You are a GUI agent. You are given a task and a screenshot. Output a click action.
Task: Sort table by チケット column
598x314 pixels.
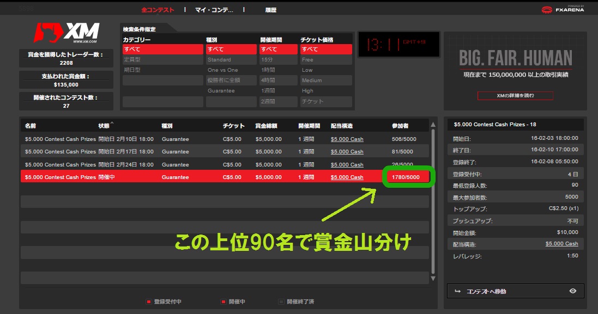(233, 126)
